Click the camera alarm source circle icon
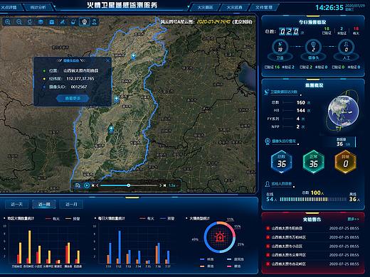Screen dimensions: 370x277 pyautogui.click(x=313, y=48)
